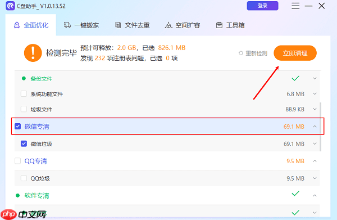Switch to the 工具箱 tab
337x220 pixels.
230,25
